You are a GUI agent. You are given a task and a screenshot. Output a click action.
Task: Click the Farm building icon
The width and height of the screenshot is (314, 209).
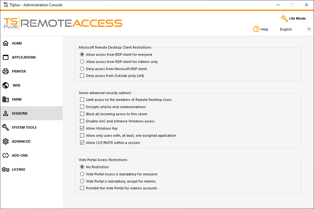pos(6,99)
